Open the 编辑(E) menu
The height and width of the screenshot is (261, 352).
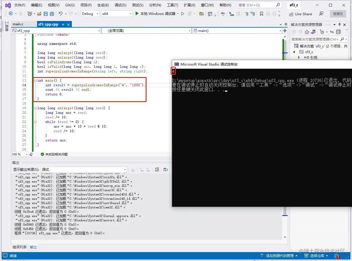(36, 5)
